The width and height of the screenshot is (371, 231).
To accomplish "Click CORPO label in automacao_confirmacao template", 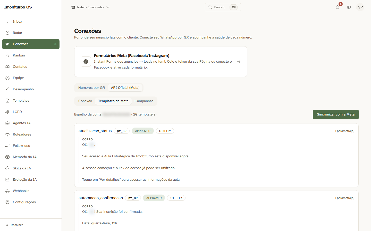I will 87,206.
